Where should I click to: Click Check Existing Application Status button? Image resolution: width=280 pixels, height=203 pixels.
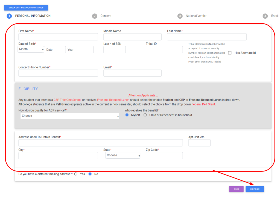click(26, 8)
